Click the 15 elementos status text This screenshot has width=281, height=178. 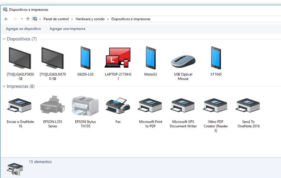coord(40,162)
